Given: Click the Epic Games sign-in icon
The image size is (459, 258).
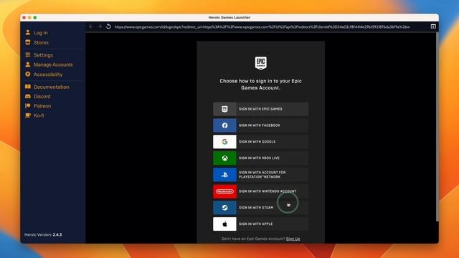Looking at the screenshot, I should click(224, 109).
